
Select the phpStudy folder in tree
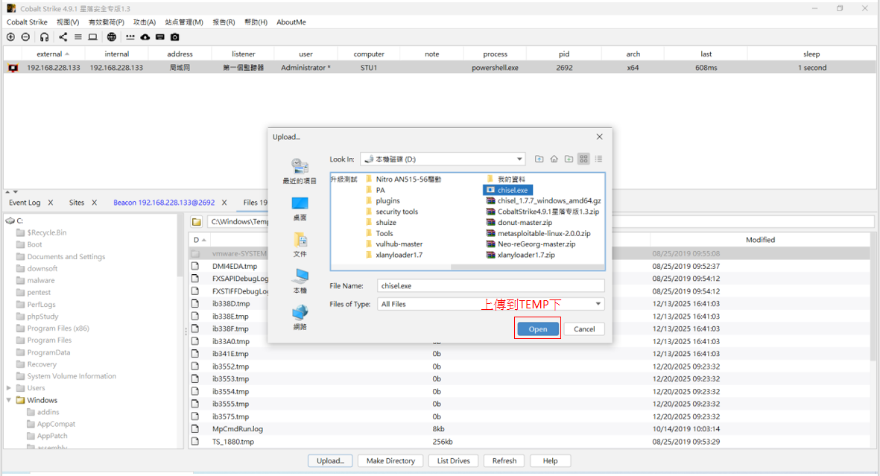42,317
